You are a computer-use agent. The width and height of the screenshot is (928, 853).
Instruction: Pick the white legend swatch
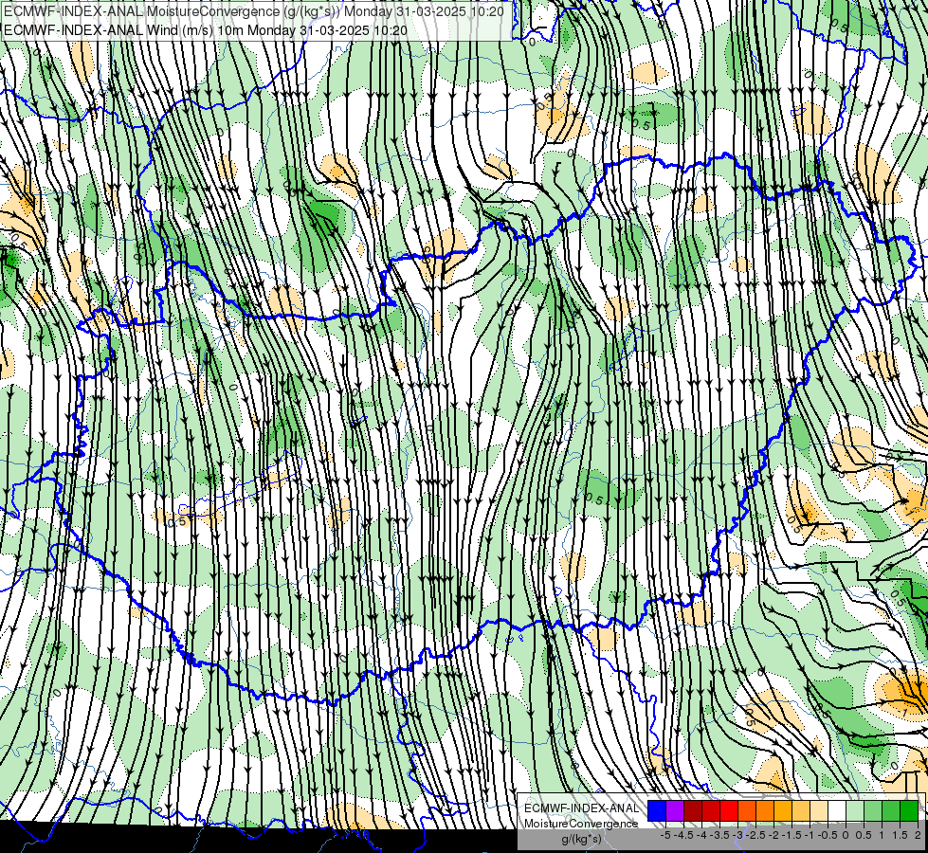click(837, 810)
